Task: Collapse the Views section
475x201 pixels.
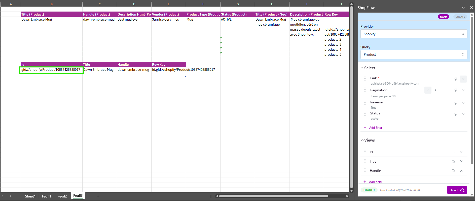Action: pos(362,140)
